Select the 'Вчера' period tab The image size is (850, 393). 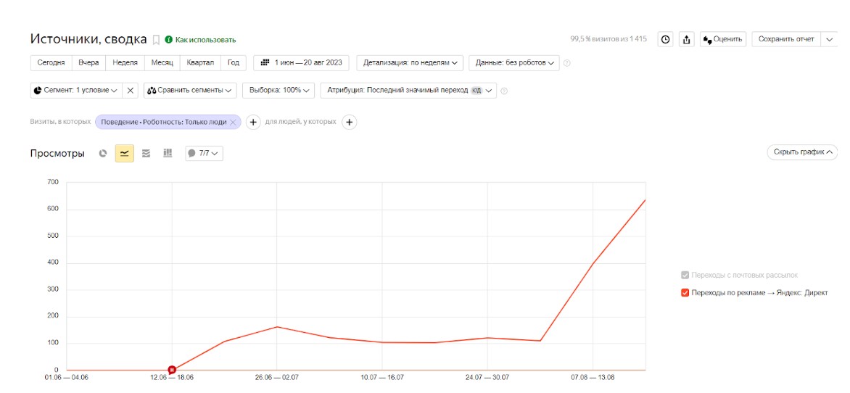[x=88, y=62]
